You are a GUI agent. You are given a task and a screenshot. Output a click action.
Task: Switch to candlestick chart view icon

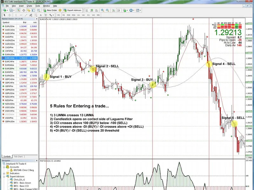tap(92, 10)
